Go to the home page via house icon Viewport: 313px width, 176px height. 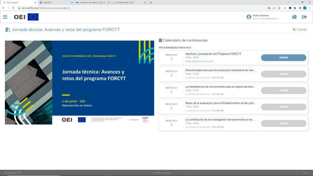click(294, 17)
